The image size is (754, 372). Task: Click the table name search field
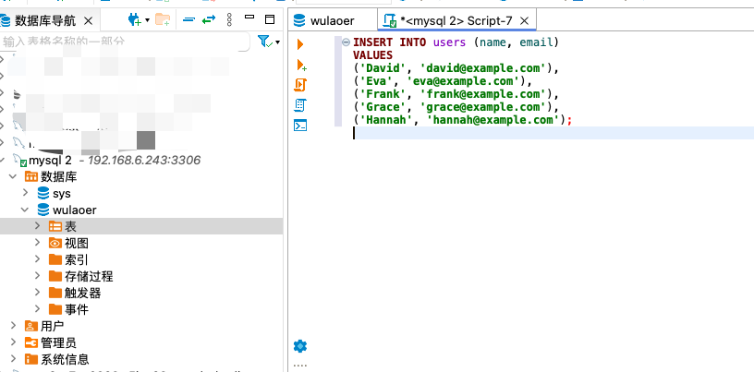coord(125,42)
